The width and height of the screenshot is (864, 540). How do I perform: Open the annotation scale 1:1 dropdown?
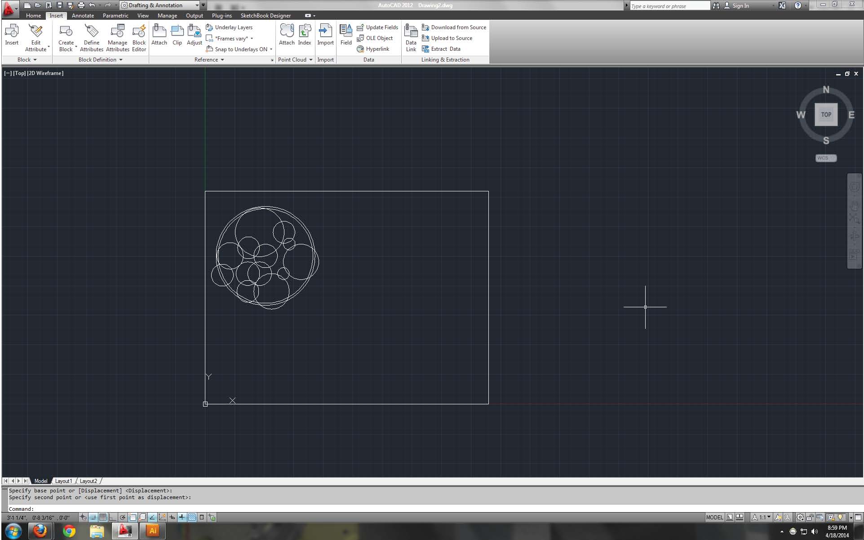coord(761,517)
